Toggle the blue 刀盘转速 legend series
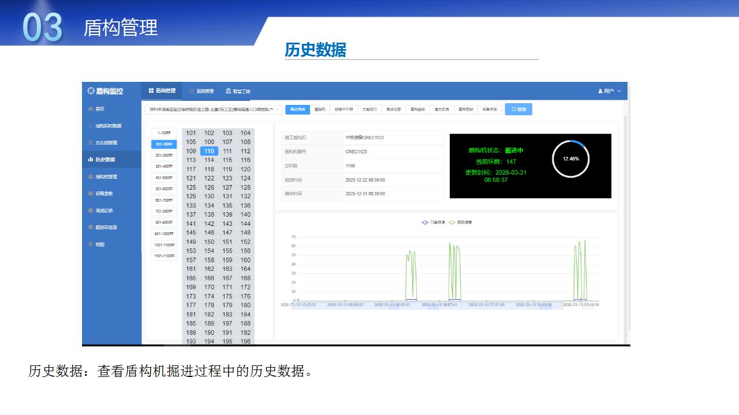The width and height of the screenshot is (739, 415). [426, 222]
